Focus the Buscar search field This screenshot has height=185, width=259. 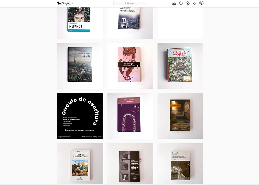point(130,3)
